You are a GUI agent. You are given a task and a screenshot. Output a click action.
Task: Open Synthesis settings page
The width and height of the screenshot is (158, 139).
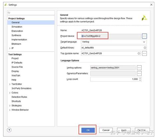pos(16,35)
